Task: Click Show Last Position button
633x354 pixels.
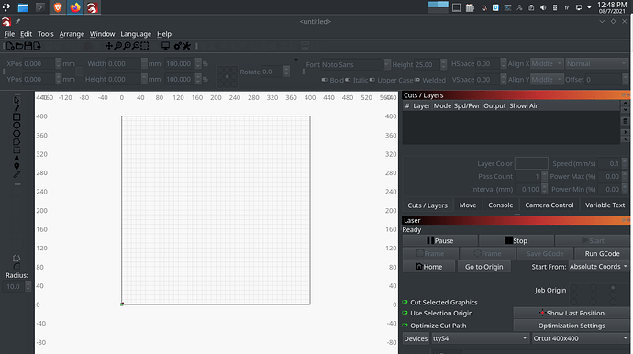Action: tap(572, 314)
